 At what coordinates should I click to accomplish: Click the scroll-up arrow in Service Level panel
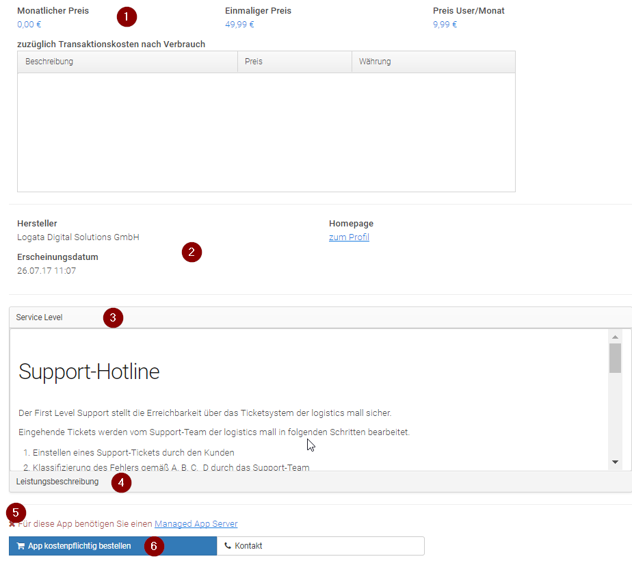click(615, 337)
